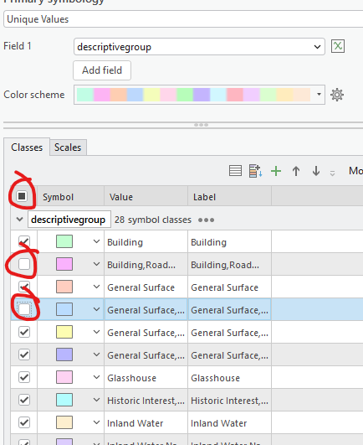Add a new value with green plus
This screenshot has height=445, width=363.
tap(276, 171)
